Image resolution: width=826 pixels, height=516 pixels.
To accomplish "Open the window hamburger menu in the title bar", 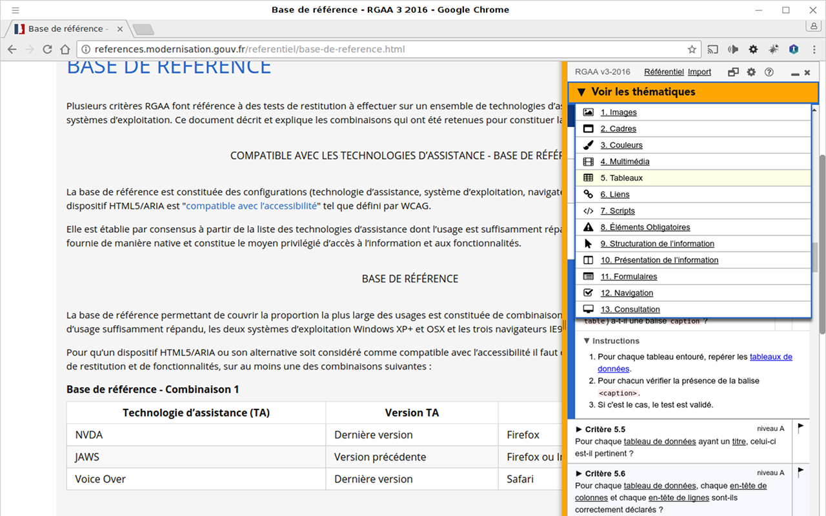I will coord(15,10).
